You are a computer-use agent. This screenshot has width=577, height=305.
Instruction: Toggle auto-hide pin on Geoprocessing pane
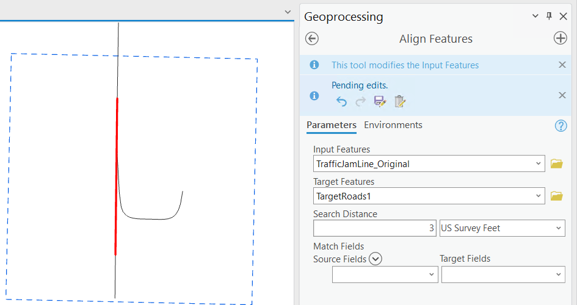[x=549, y=16]
